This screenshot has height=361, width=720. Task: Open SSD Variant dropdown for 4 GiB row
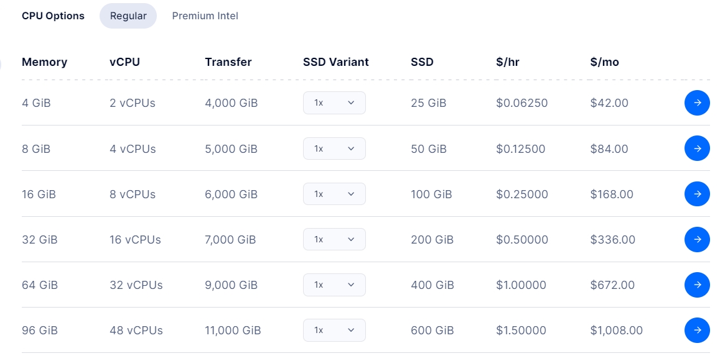(x=334, y=103)
